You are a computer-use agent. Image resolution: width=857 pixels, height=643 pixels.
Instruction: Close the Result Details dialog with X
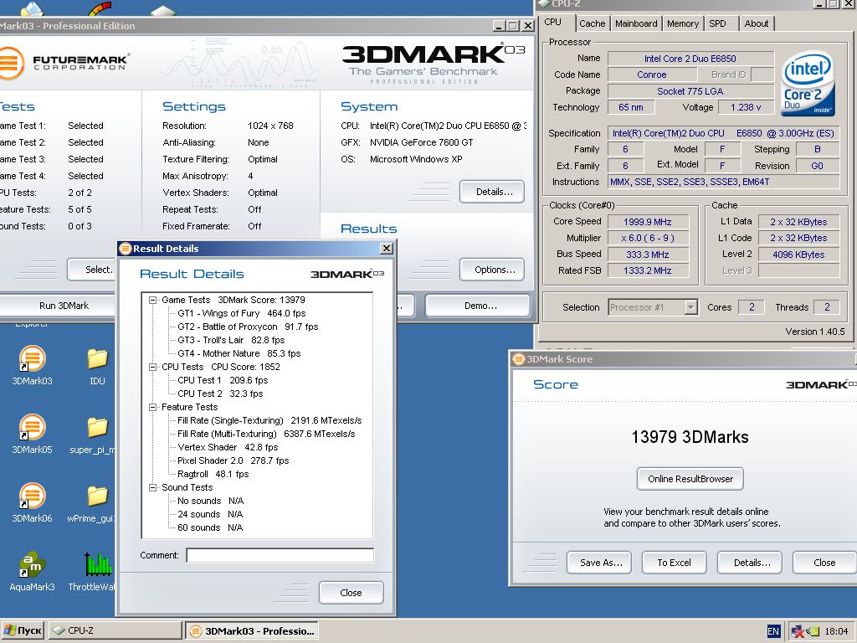(387, 249)
